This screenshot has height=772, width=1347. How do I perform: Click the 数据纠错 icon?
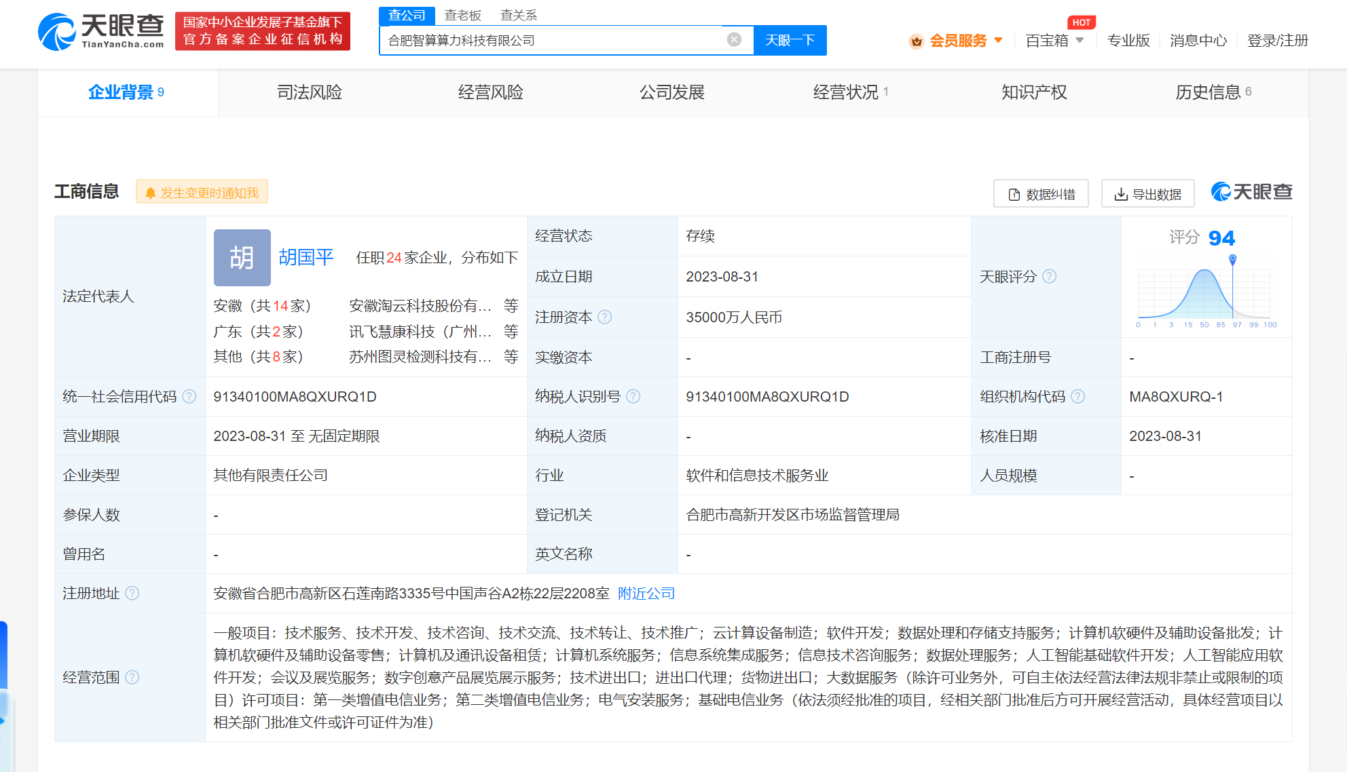coord(1014,193)
